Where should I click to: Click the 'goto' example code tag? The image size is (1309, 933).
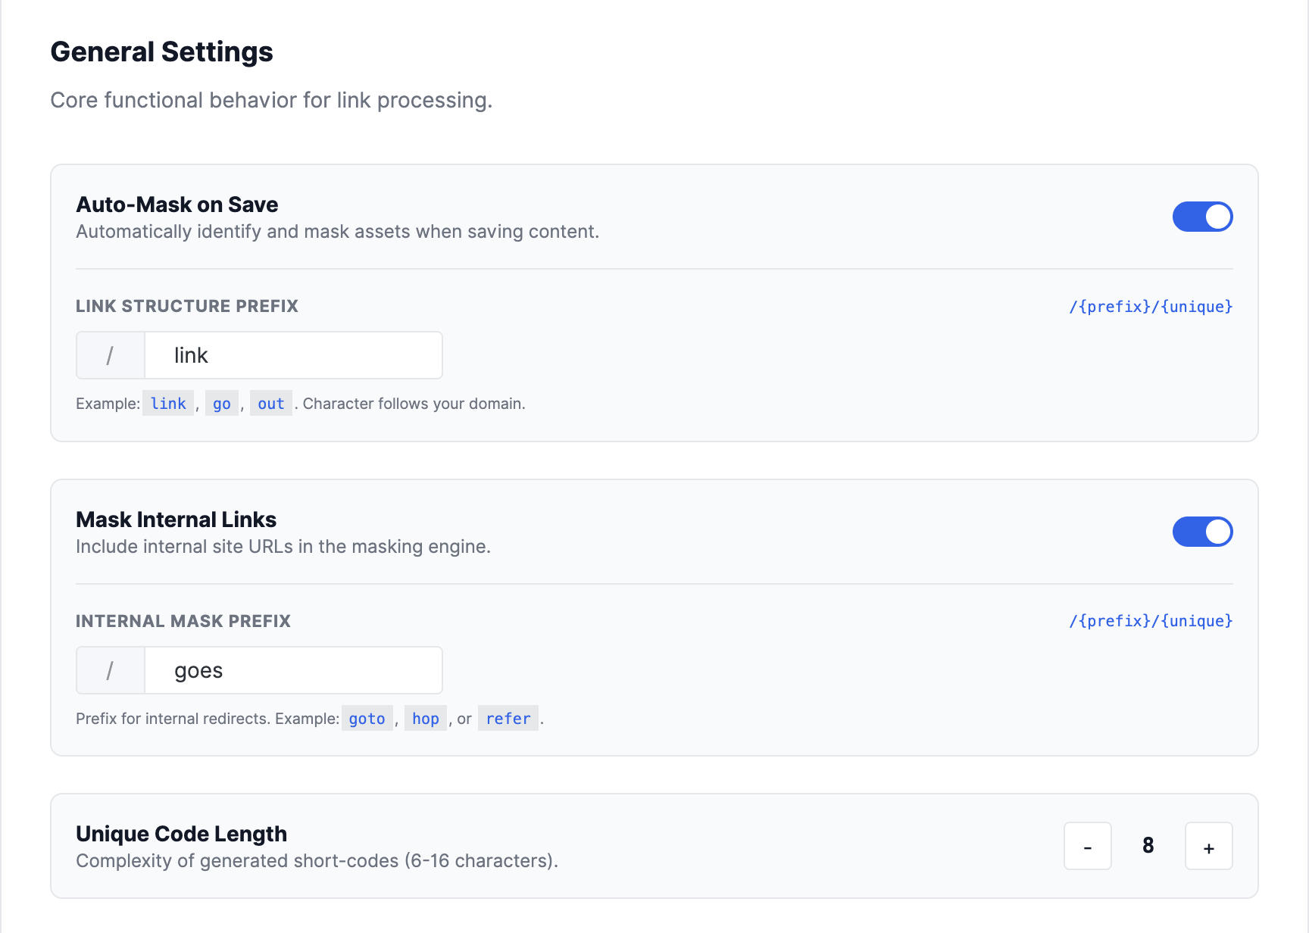pos(367,719)
